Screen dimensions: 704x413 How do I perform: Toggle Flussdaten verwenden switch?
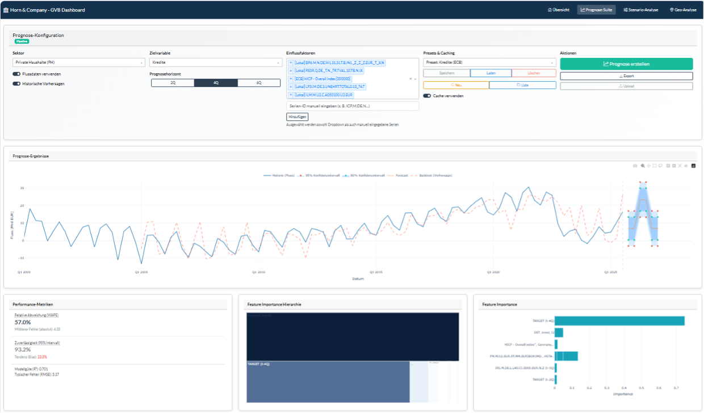click(x=16, y=74)
